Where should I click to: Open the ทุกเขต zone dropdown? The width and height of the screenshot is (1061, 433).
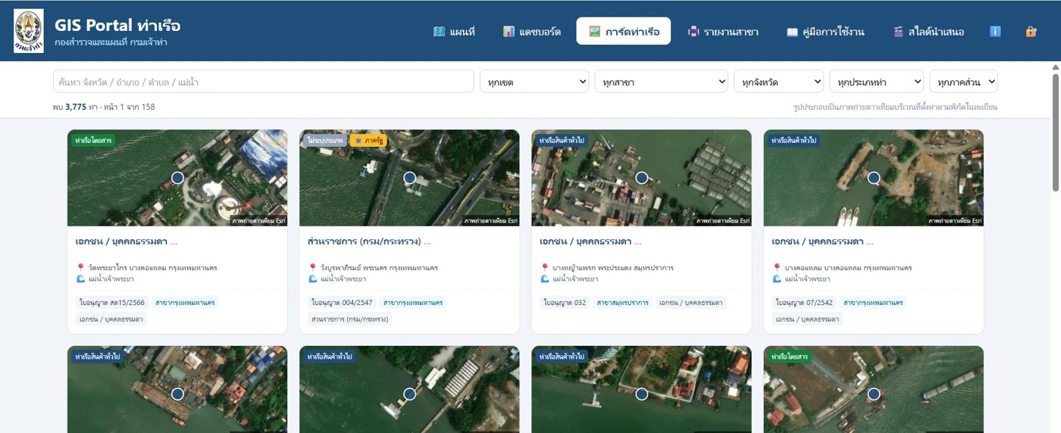535,82
